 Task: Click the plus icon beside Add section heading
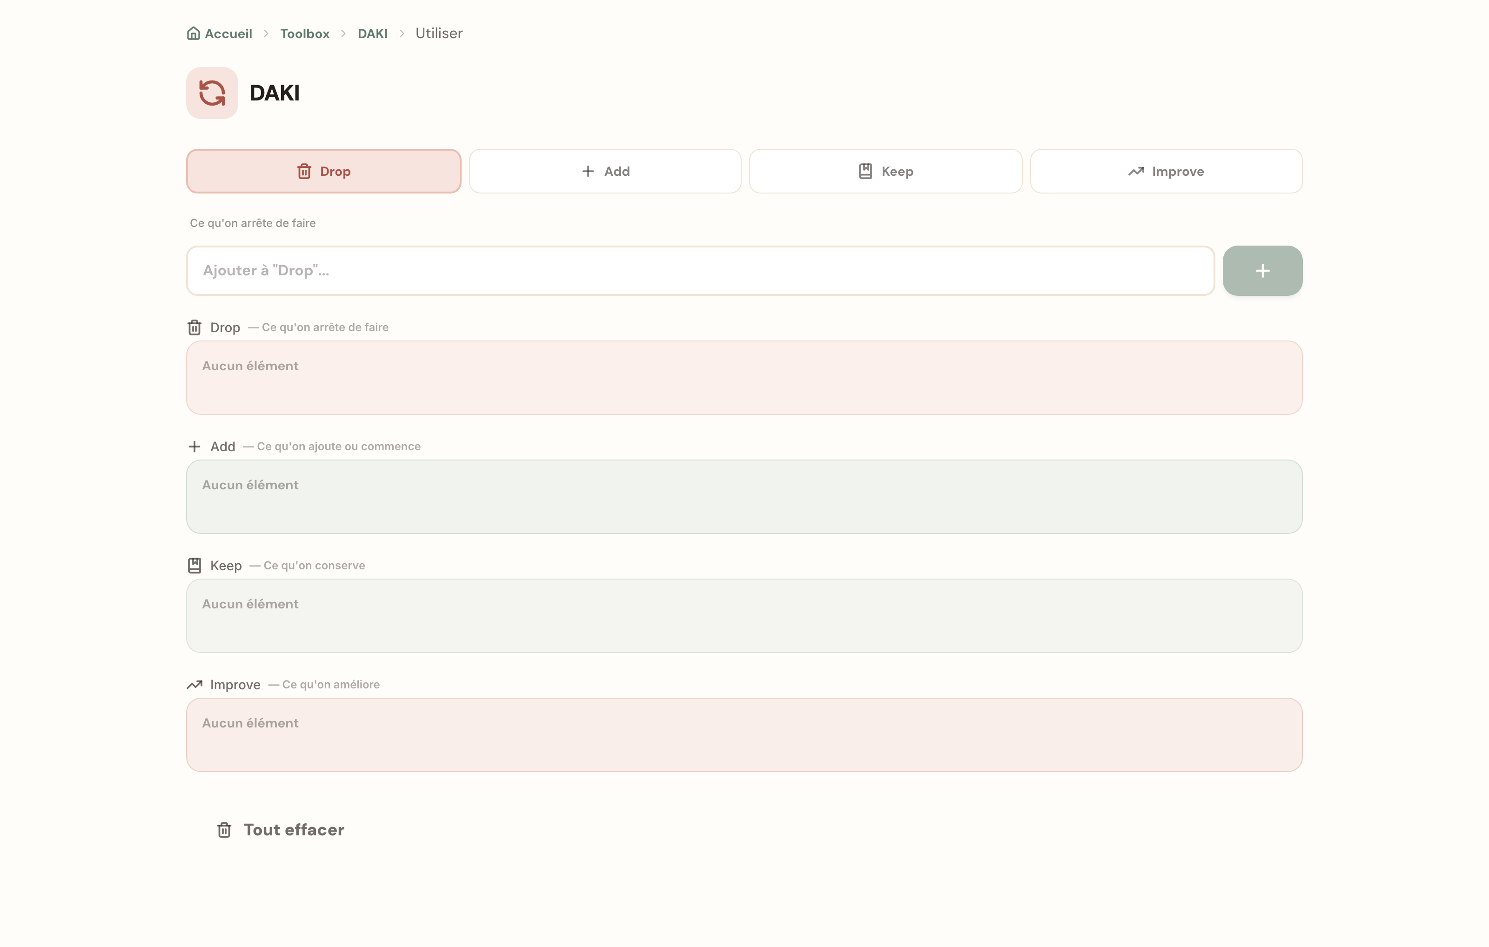pos(194,447)
